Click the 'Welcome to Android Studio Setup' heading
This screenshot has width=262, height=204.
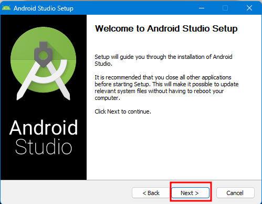coord(166,28)
